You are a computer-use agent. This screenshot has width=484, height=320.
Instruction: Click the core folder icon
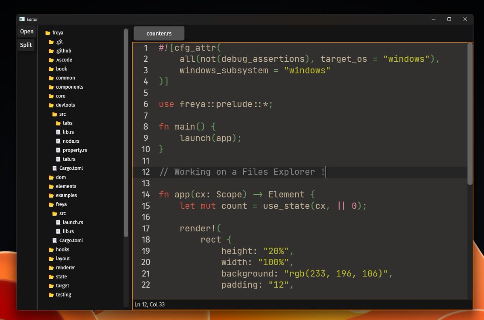coord(51,96)
